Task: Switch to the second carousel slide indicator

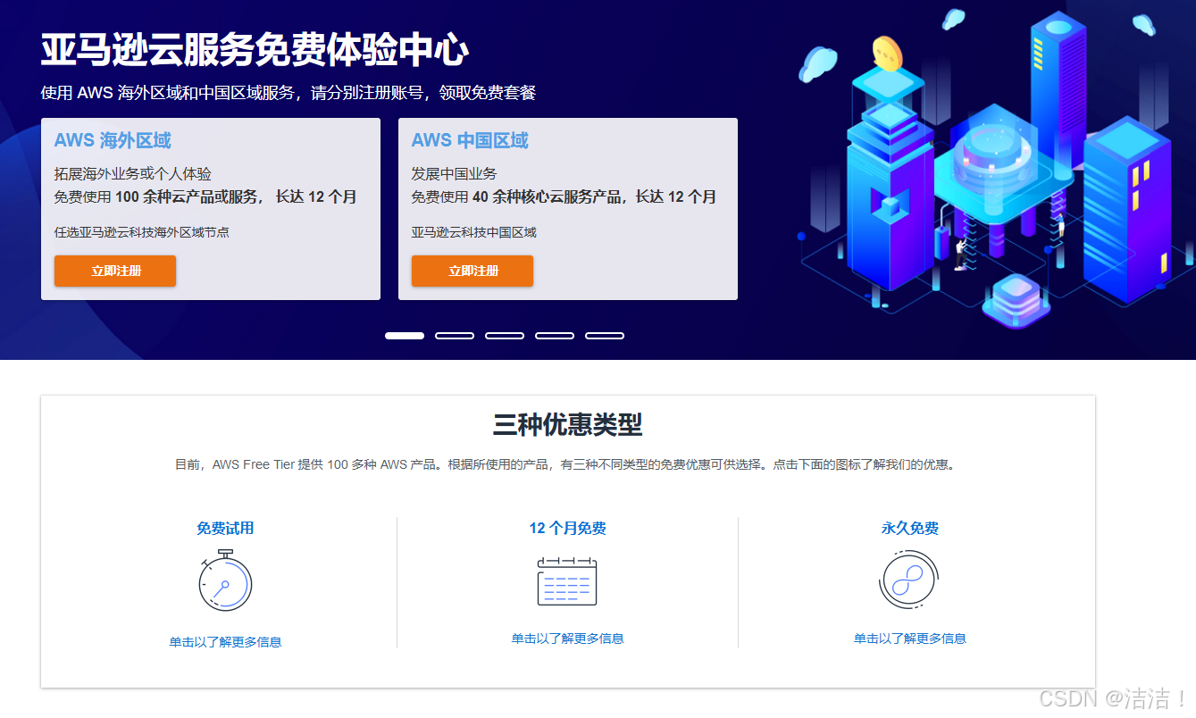Action: pyautogui.click(x=455, y=336)
